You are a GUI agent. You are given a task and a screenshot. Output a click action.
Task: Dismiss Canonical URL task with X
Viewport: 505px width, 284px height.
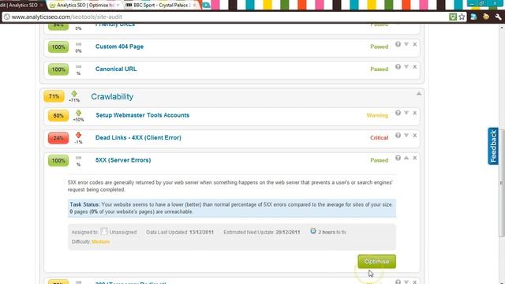coord(415,66)
